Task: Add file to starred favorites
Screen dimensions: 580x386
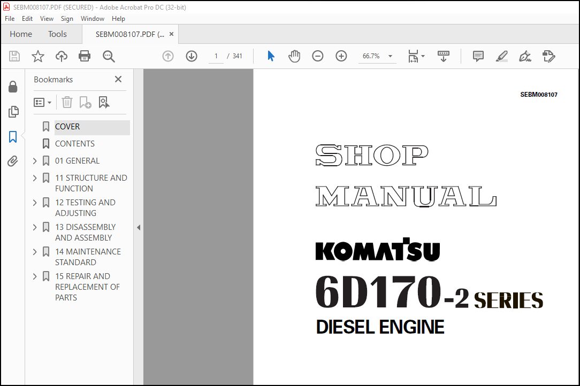Action: [38, 56]
